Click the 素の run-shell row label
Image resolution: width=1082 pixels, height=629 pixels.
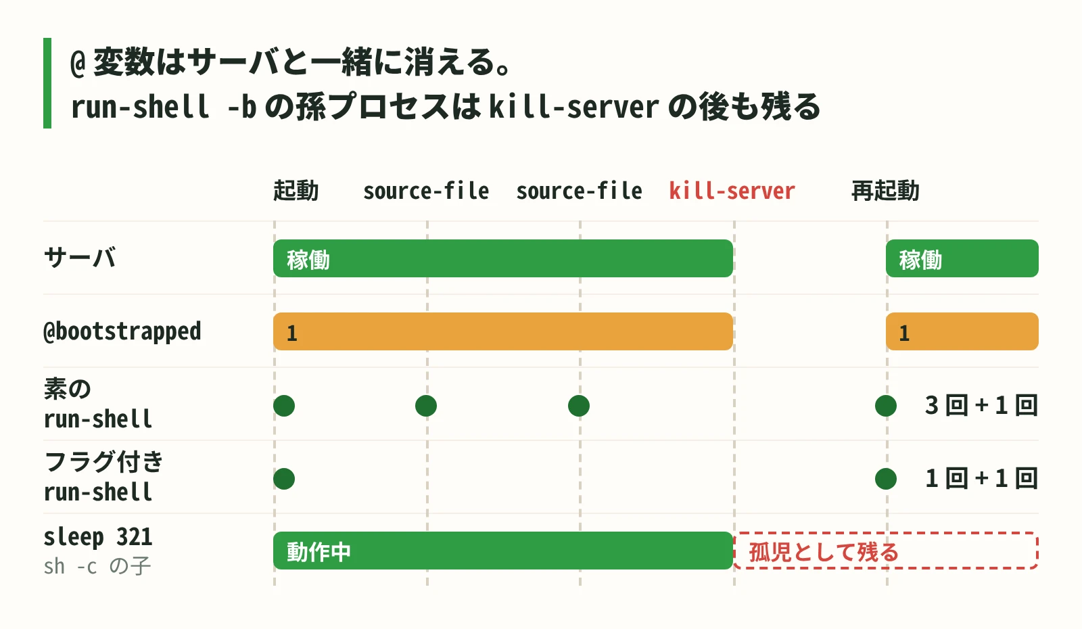[x=98, y=404]
